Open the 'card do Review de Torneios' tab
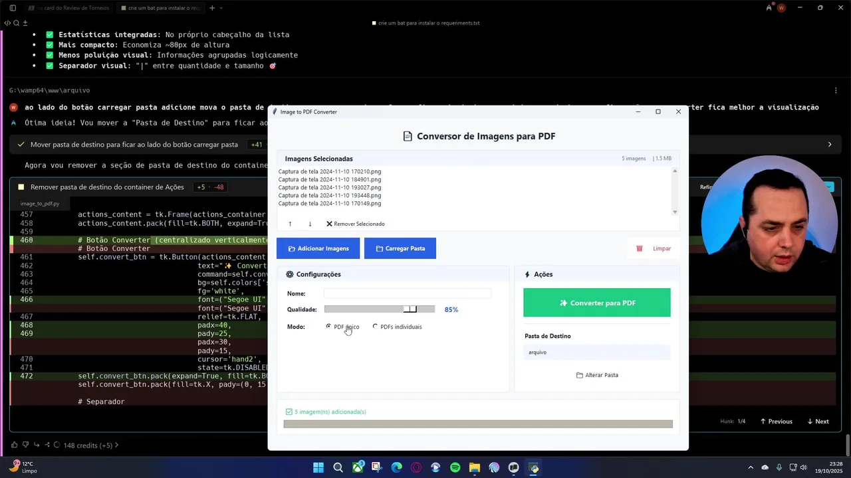851x478 pixels. point(68,8)
